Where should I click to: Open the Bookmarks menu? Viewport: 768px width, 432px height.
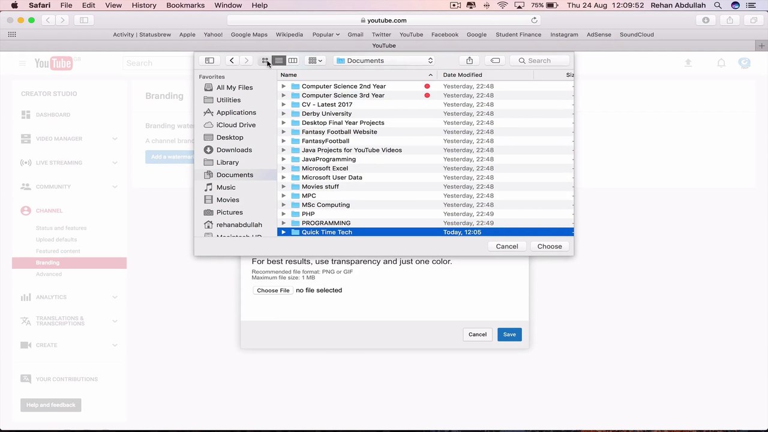point(185,5)
